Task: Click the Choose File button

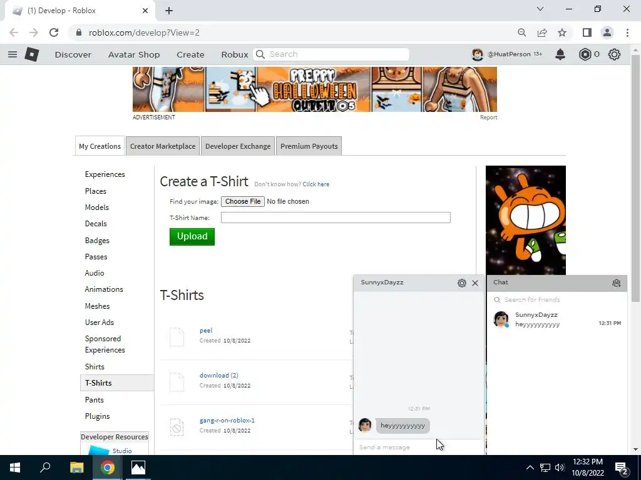Action: point(243,201)
